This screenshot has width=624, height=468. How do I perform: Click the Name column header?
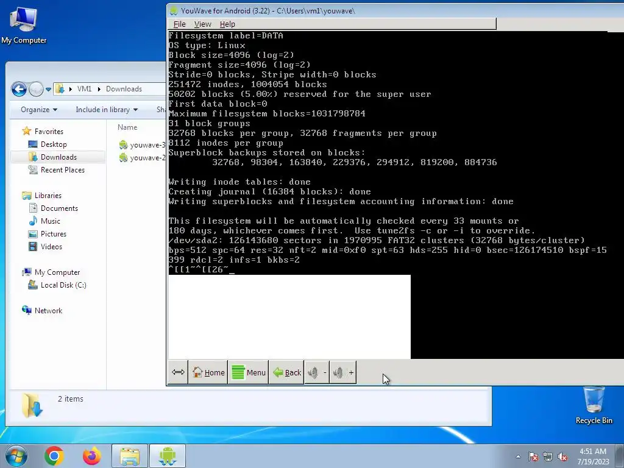click(x=127, y=127)
